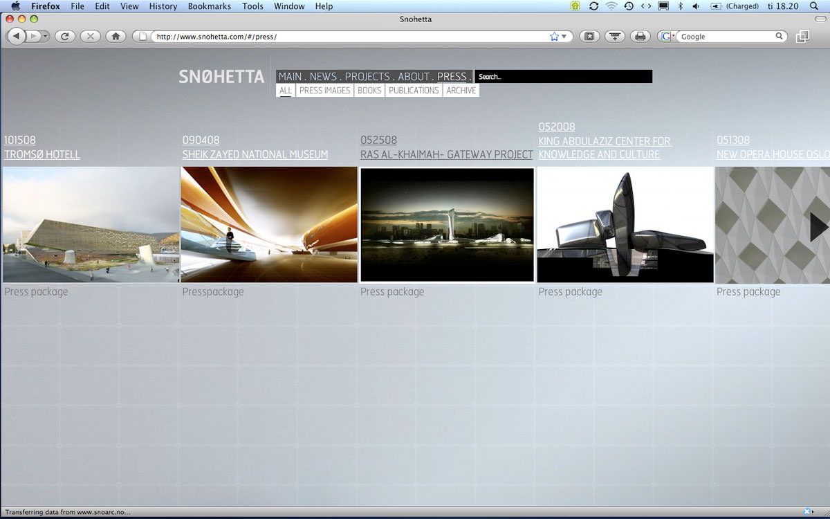Open the Apple menu
The image size is (830, 519).
point(15,6)
